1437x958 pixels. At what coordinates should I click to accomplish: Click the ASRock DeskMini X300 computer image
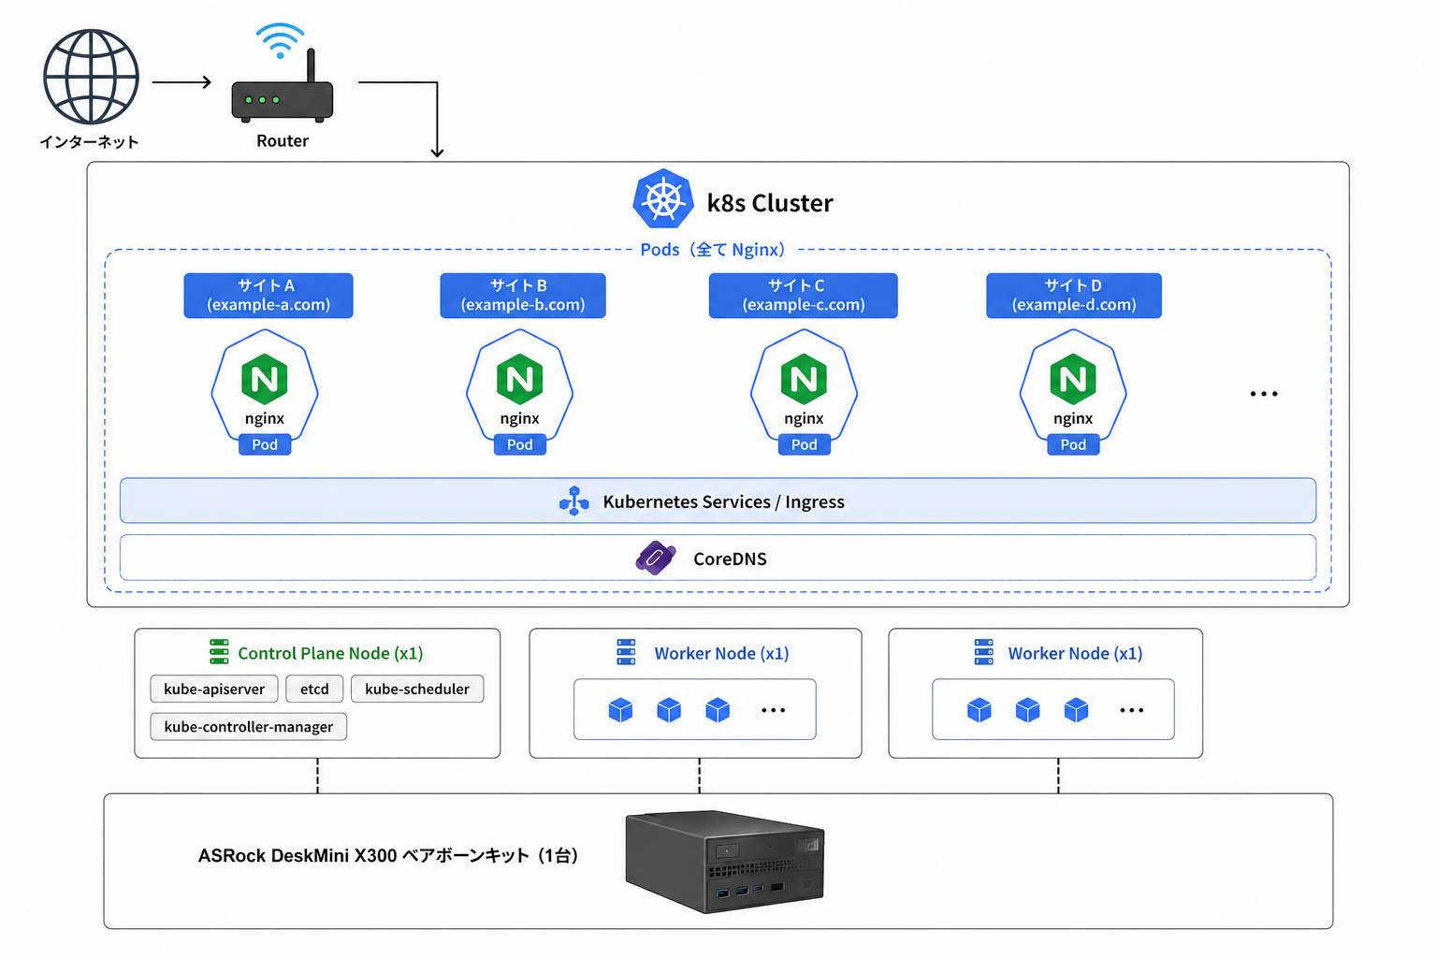725,861
